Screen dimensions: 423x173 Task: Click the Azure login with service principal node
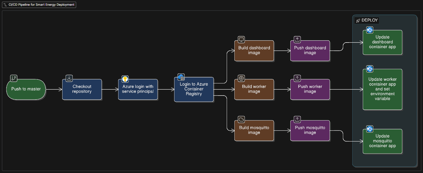pos(138,89)
